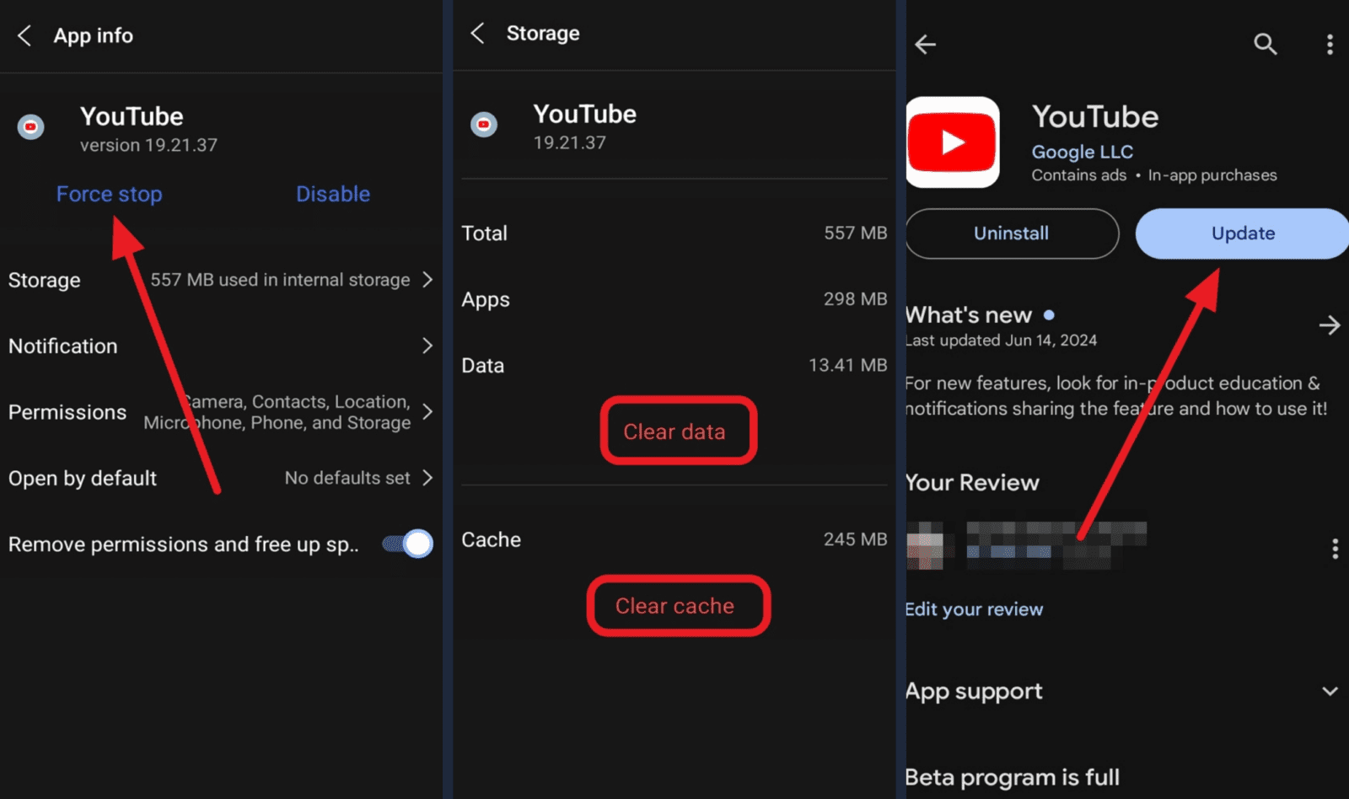Viewport: 1349px width, 799px height.
Task: Tap the Total 557 MB value
Action: (855, 233)
